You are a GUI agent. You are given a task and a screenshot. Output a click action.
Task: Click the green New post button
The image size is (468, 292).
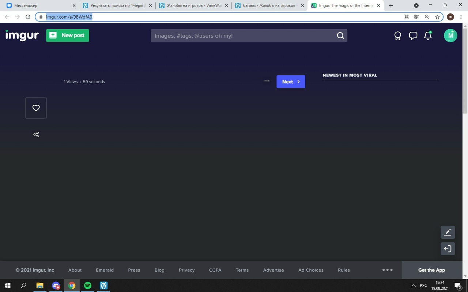click(68, 35)
